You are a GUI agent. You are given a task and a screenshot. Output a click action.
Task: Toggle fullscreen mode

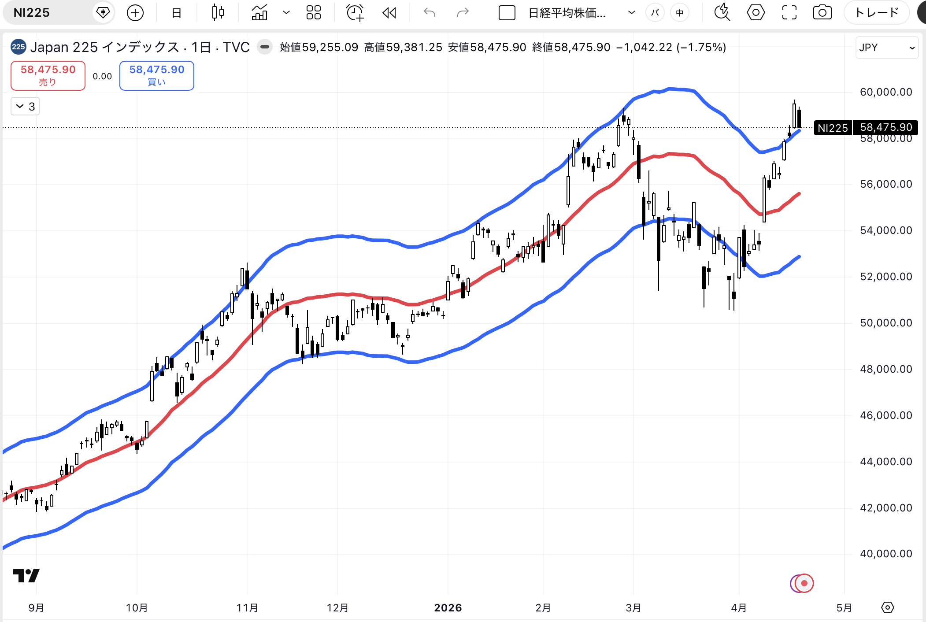click(x=789, y=13)
